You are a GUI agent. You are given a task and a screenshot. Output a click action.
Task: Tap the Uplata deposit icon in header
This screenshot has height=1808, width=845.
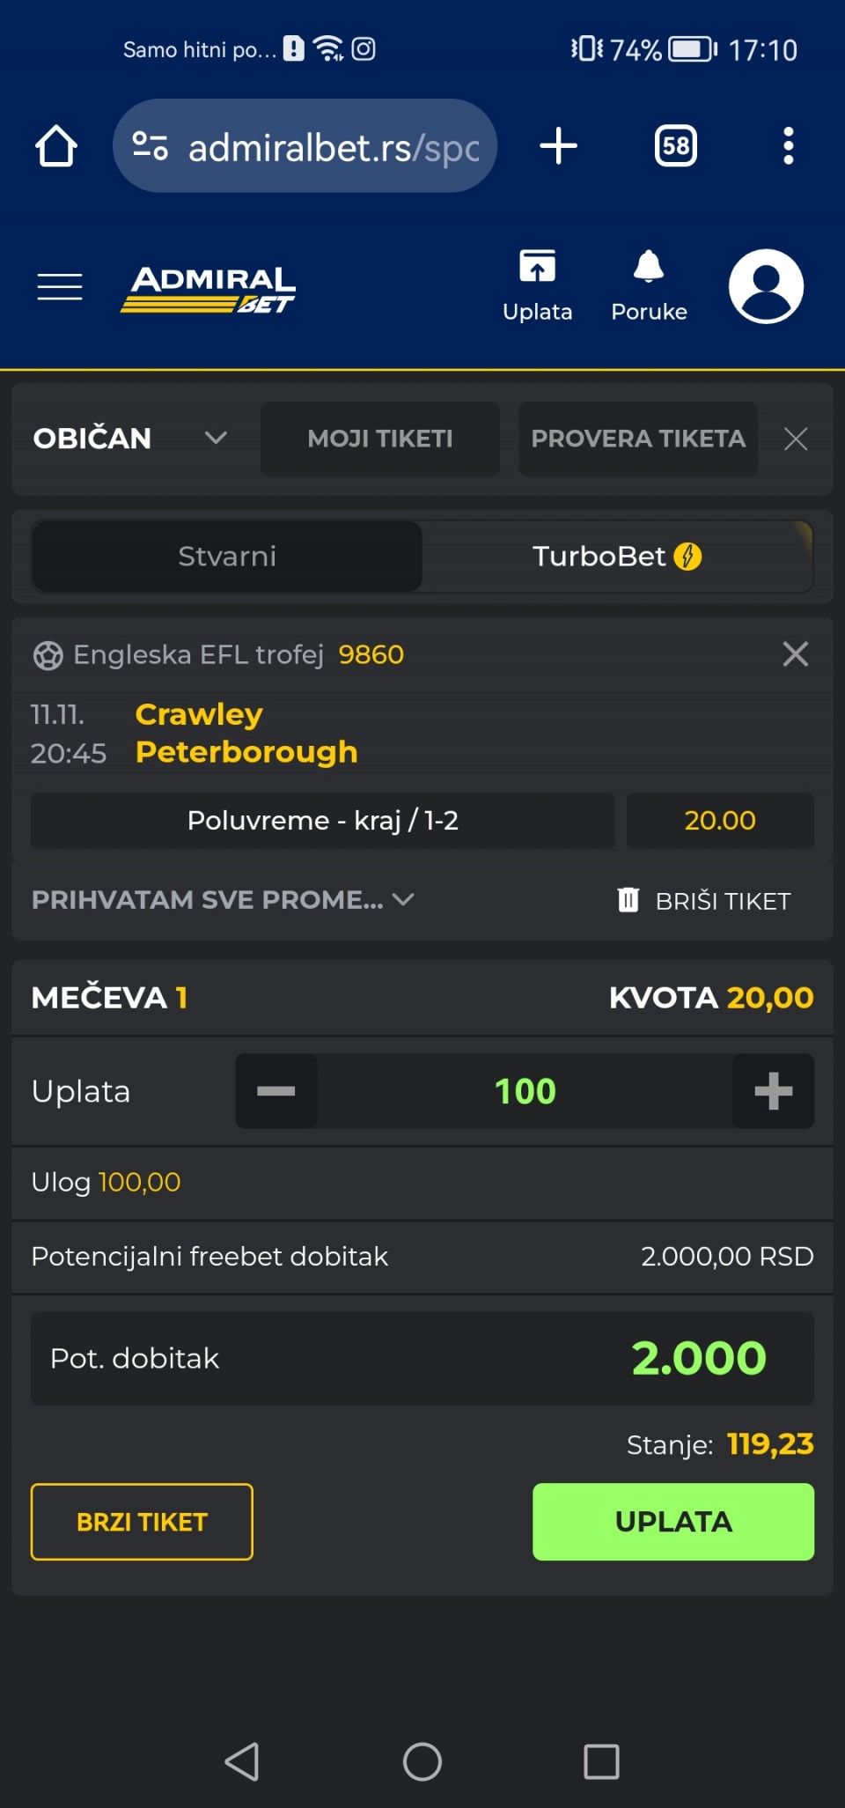[x=537, y=286]
